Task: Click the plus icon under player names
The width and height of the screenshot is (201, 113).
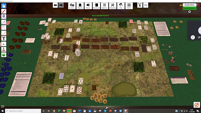Action: pos(189,12)
